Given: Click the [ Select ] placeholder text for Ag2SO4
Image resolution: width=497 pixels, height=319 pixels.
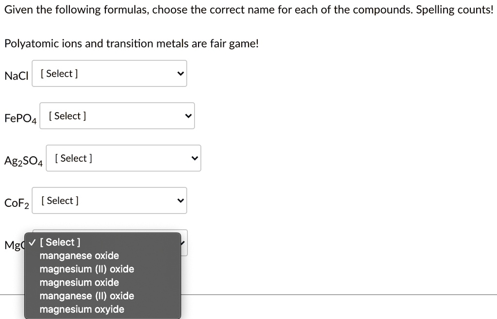Looking at the screenshot, I should [x=72, y=158].
